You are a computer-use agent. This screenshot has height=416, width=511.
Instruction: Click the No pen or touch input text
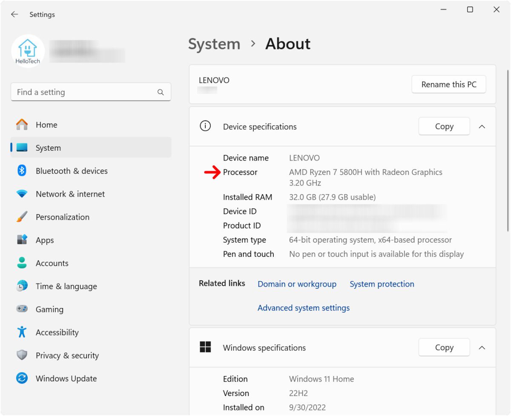tap(376, 254)
